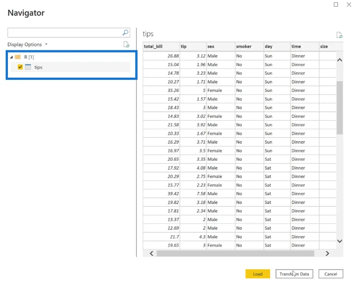The image size is (353, 284).
Task: Uncheck the tips table checkbox
Action: point(20,67)
